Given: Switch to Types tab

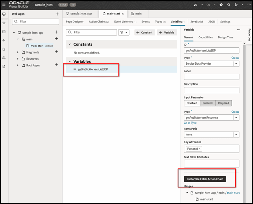Looking at the screenshot, I should pyautogui.click(x=160, y=22).
